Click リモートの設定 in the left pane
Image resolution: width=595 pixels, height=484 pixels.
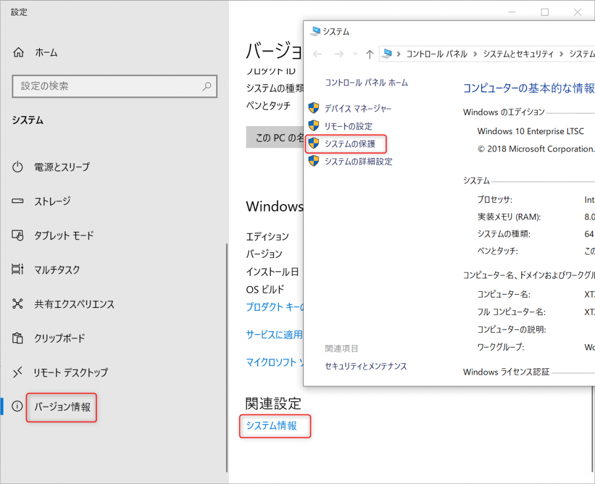click(x=348, y=126)
